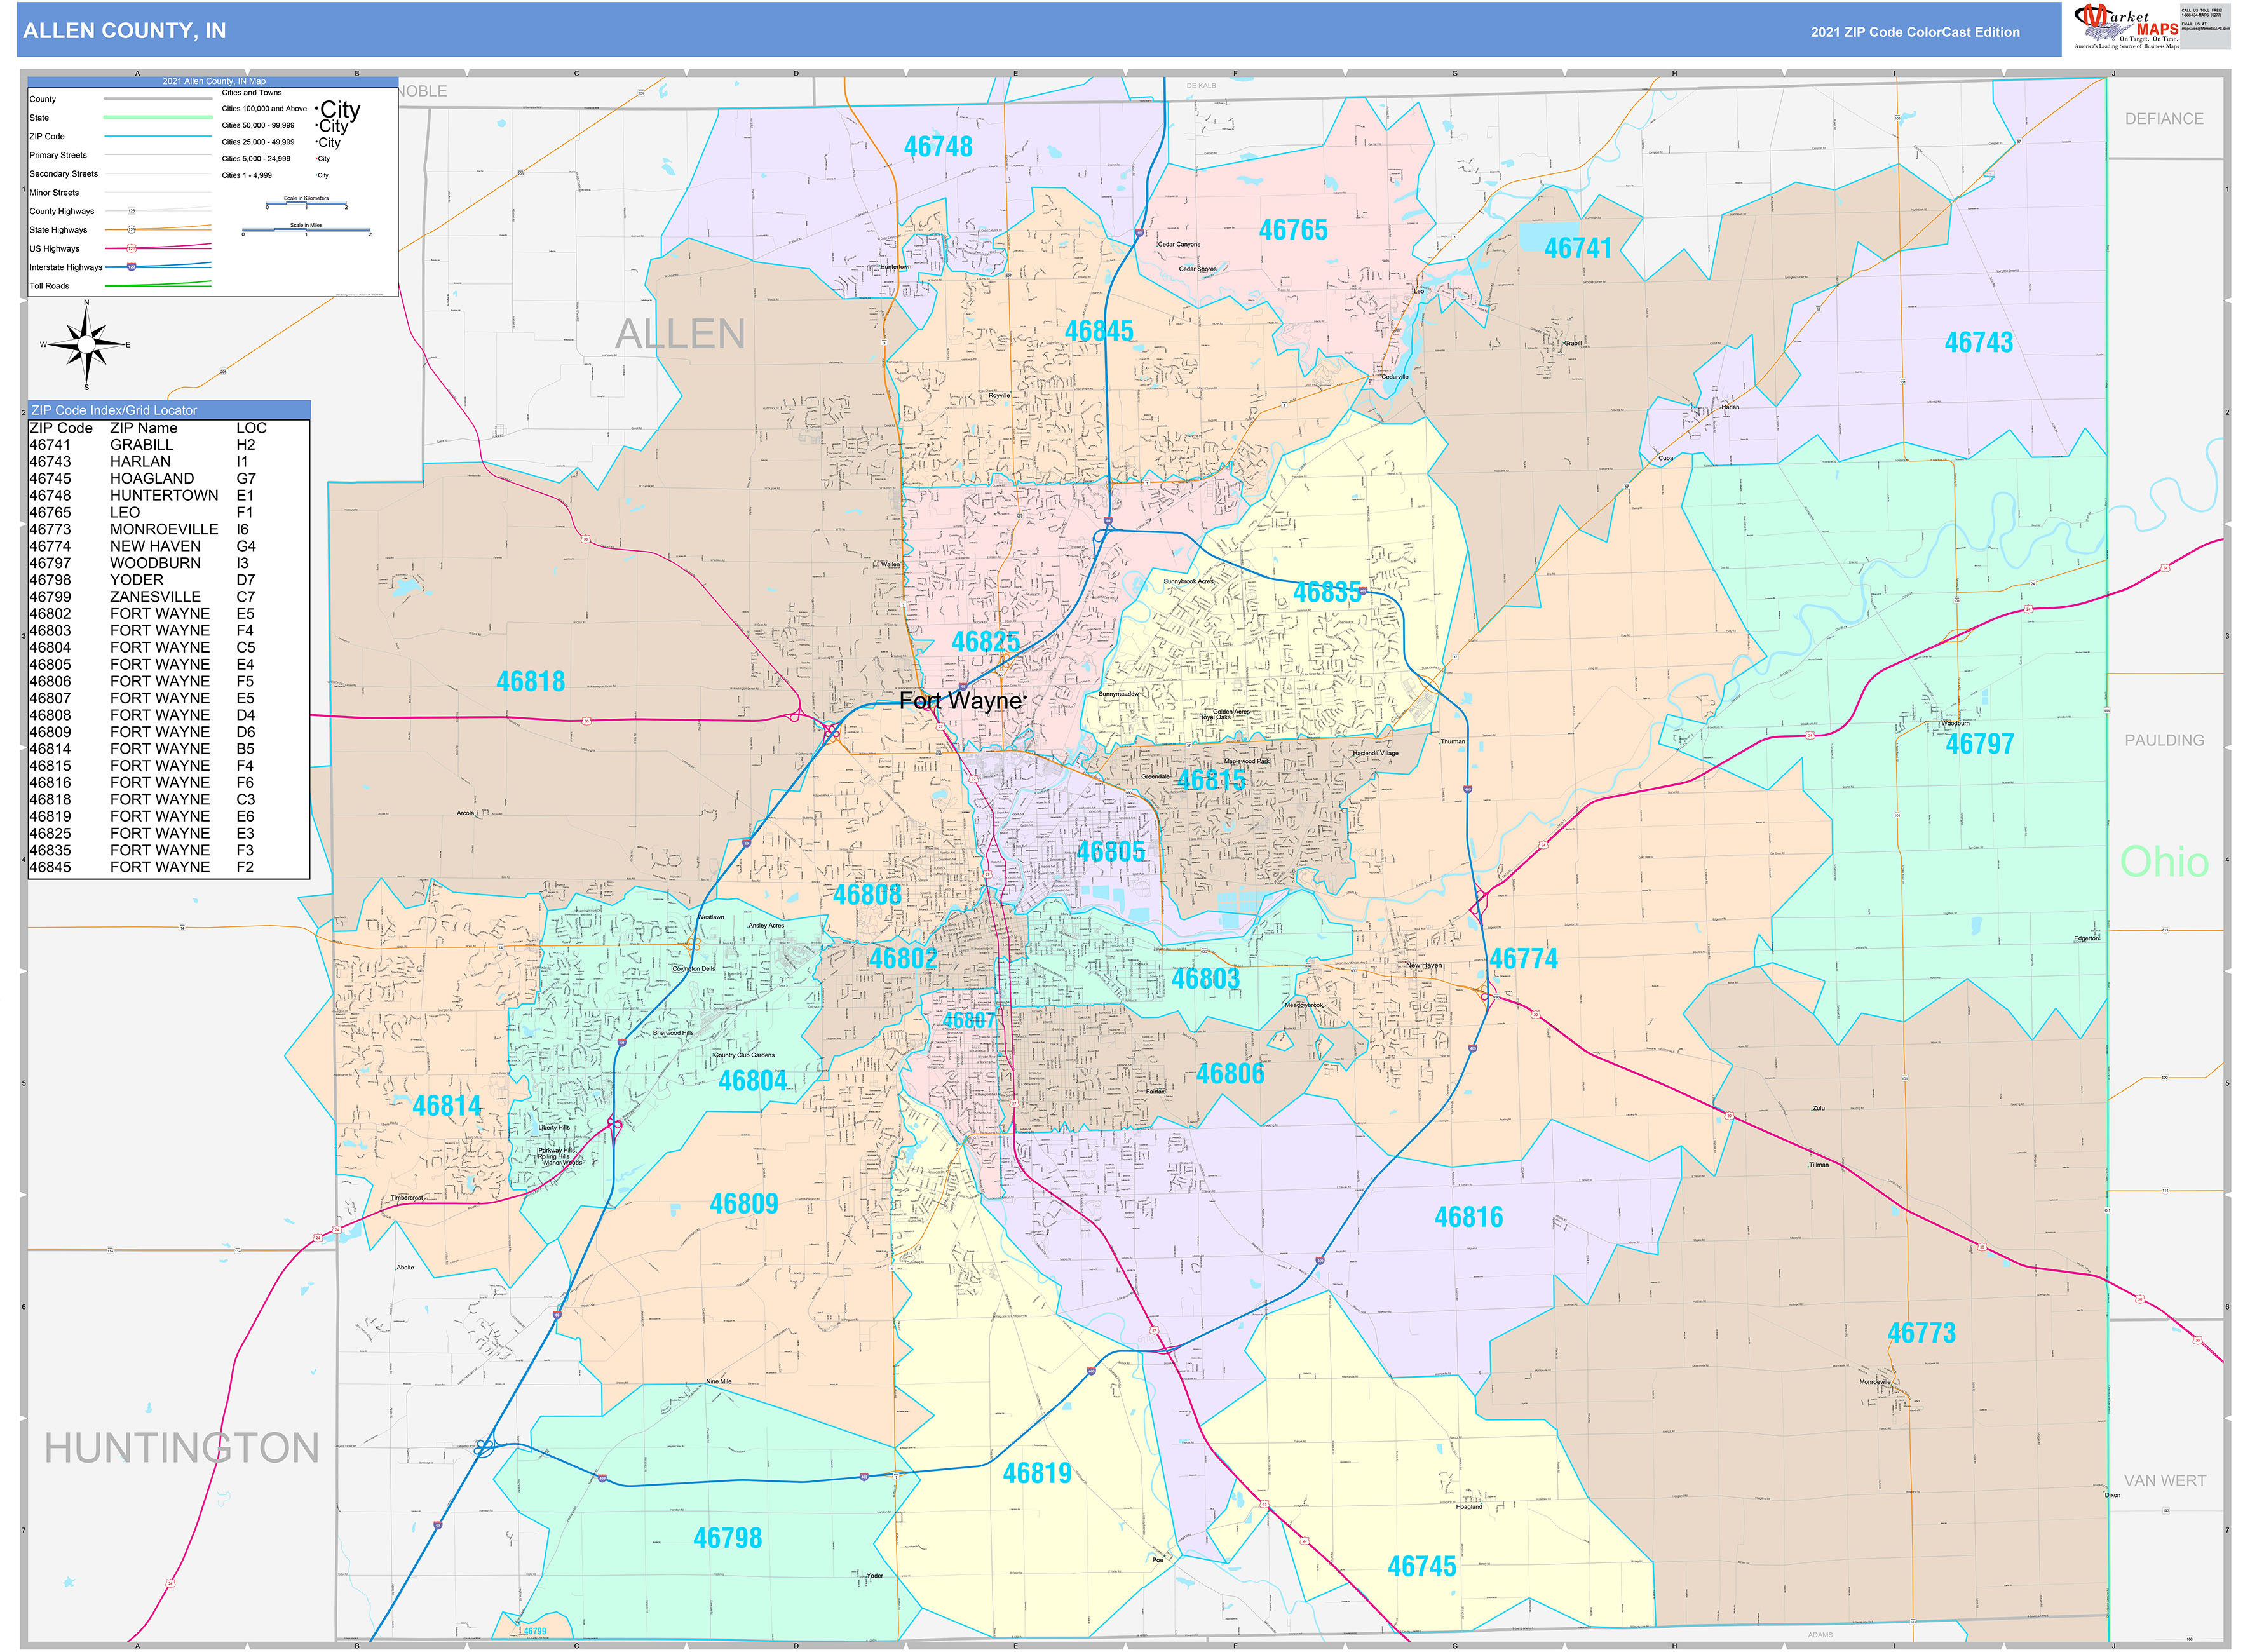Click the ZIP Code legend cyan line sample
This screenshot has width=2250, height=1652.
(x=158, y=136)
